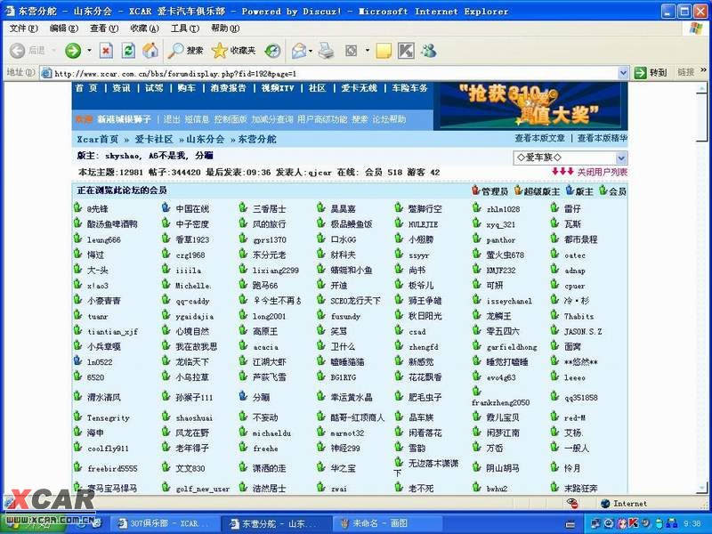This screenshot has height=534, width=712.
Task: Click the blue icon beside 分骗 in the member list
Action: pos(243,396)
